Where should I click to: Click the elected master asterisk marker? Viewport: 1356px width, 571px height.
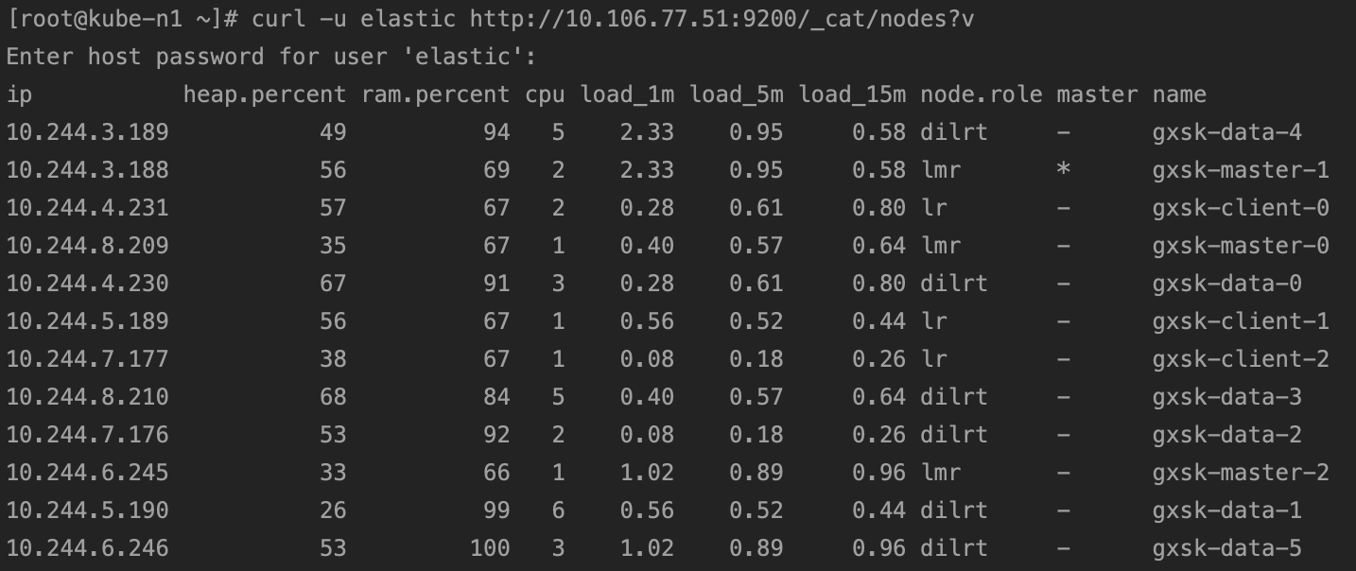point(1065,170)
